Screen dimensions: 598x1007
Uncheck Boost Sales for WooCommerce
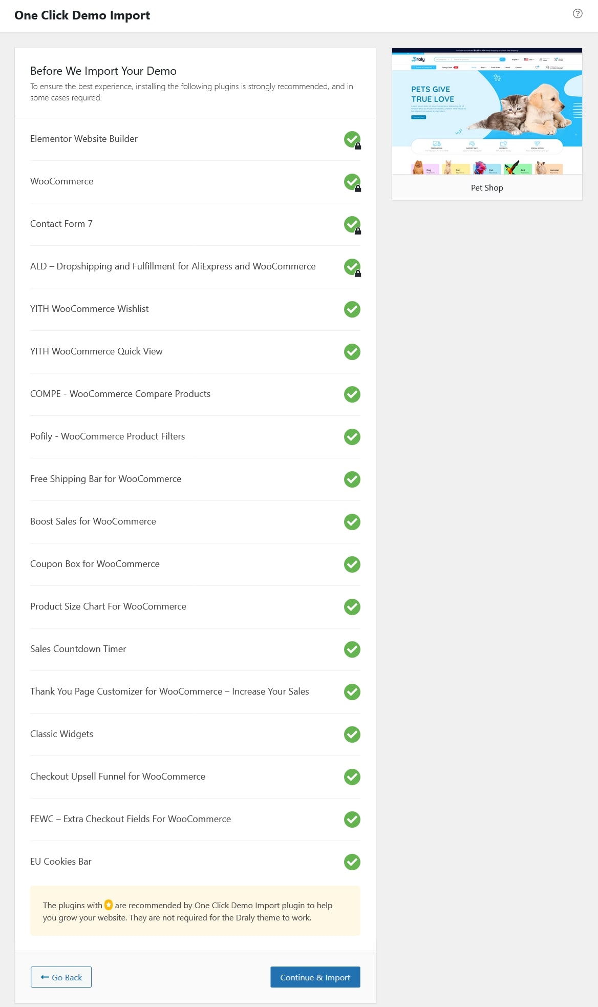click(x=352, y=522)
